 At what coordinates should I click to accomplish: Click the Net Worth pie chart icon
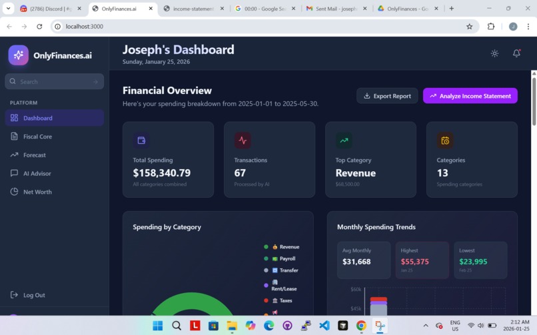point(14,192)
